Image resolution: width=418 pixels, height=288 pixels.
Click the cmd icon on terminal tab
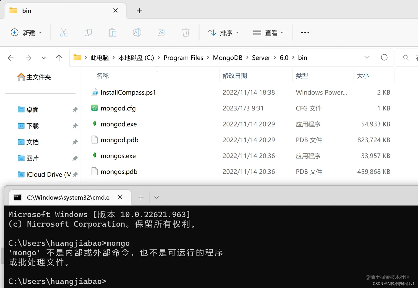pos(17,197)
